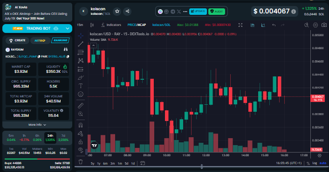Select the long position forecasting tool
The height and width of the screenshot is (172, 329).
tap(81, 69)
